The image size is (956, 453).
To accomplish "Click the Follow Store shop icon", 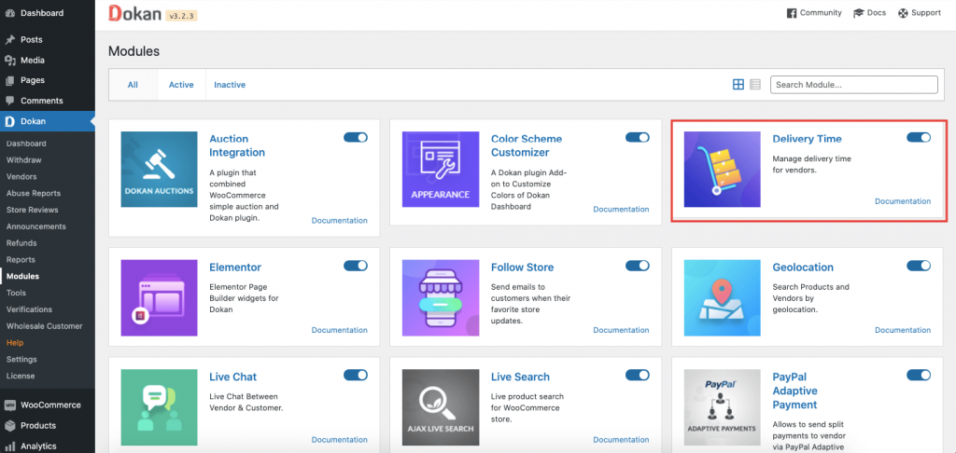I will coord(440,297).
